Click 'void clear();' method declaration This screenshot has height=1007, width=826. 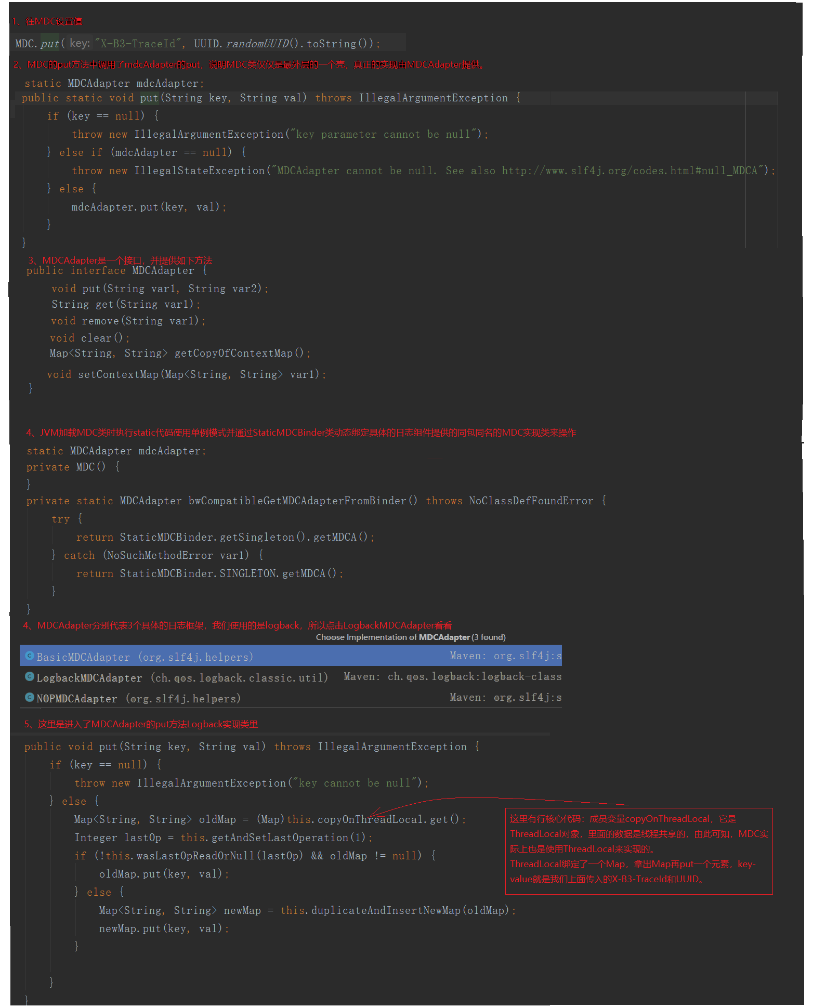point(90,338)
